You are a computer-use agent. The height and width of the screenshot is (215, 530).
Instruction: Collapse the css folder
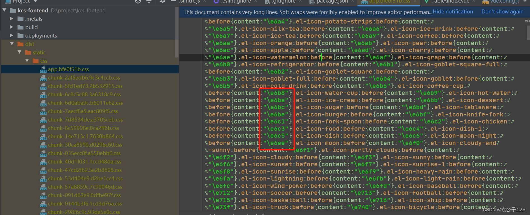coord(27,61)
